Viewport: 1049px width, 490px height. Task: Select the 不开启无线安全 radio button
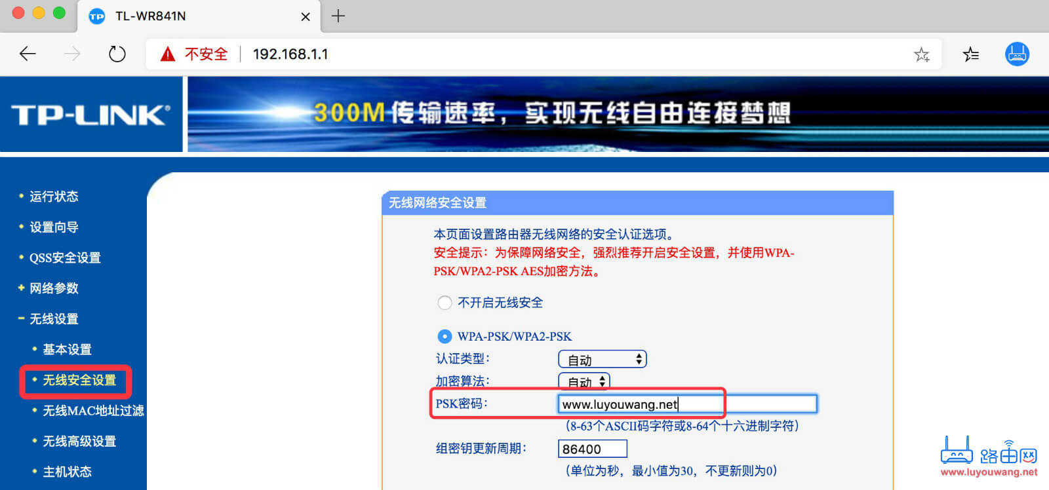445,303
